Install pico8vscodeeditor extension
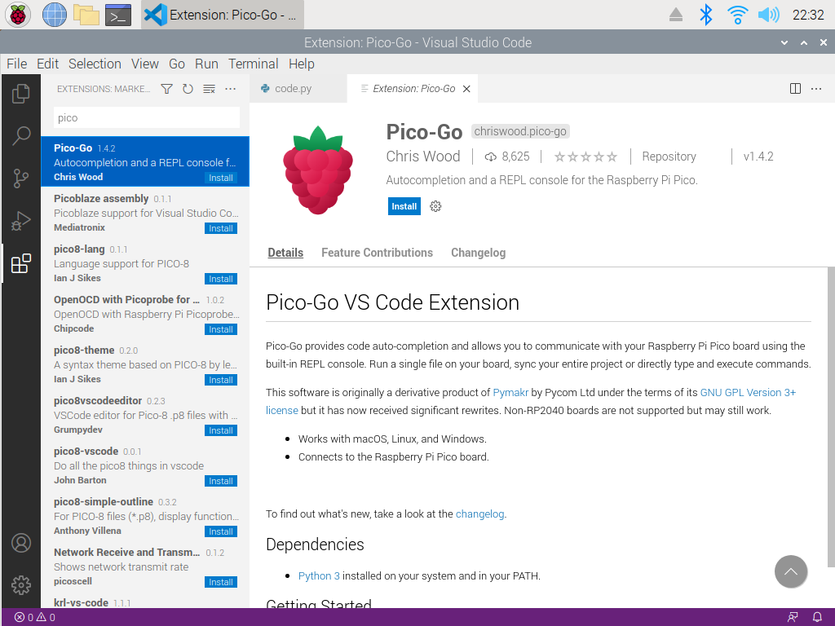The width and height of the screenshot is (835, 626). click(221, 430)
